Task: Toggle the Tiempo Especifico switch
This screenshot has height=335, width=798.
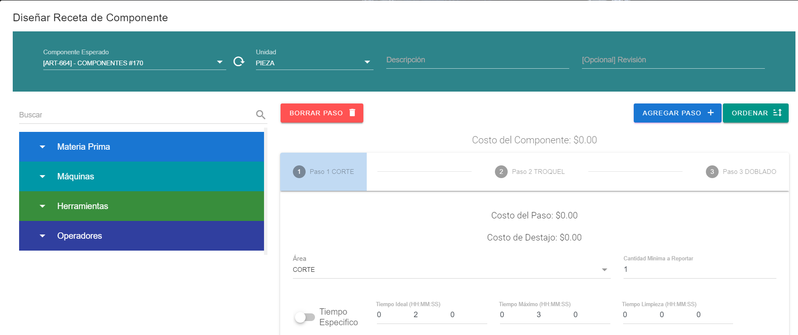Action: pyautogui.click(x=304, y=317)
